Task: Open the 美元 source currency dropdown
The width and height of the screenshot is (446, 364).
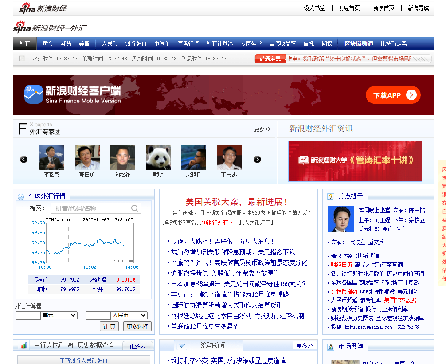Action: (59, 315)
